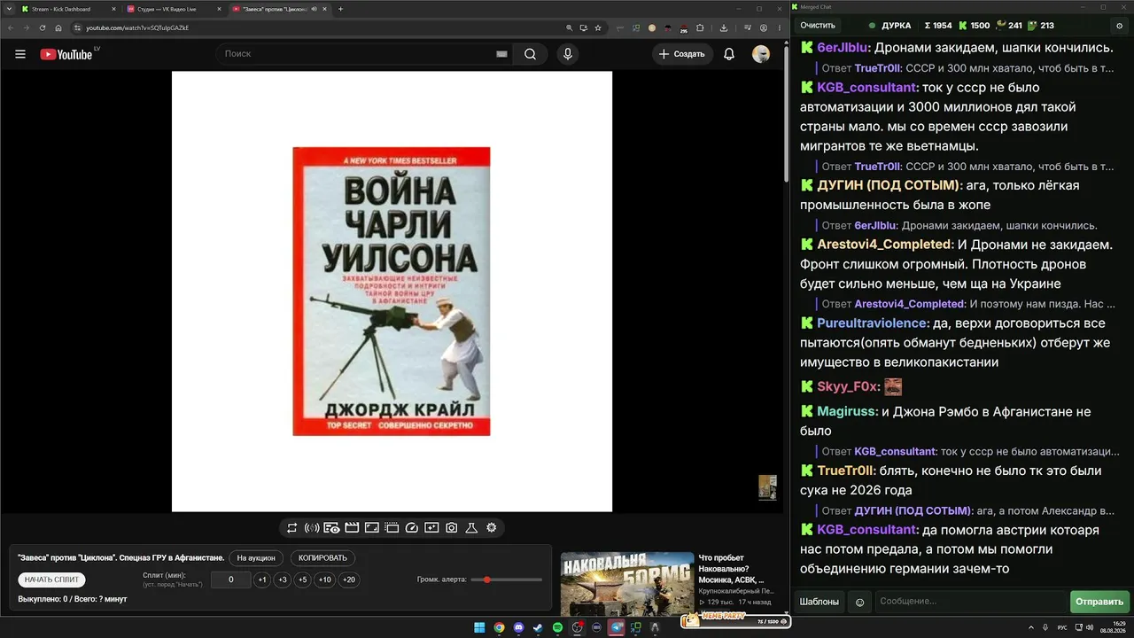
Task: Open Discord from the taskbar
Action: click(519, 627)
